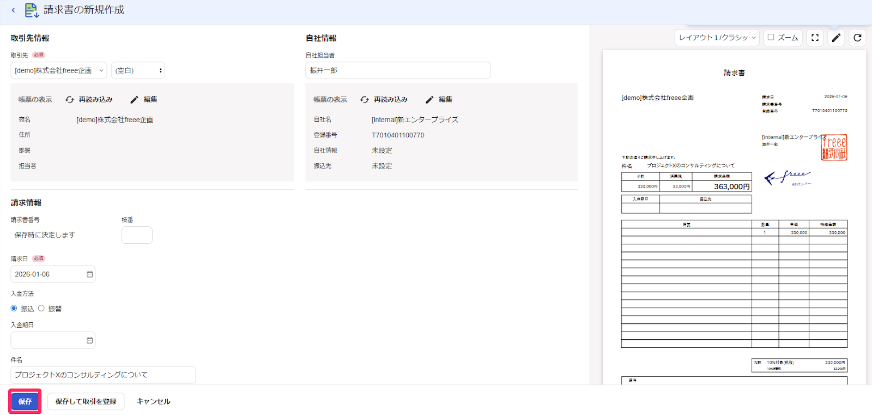Click キャンセル link
The width and height of the screenshot is (872, 415).
tap(153, 401)
